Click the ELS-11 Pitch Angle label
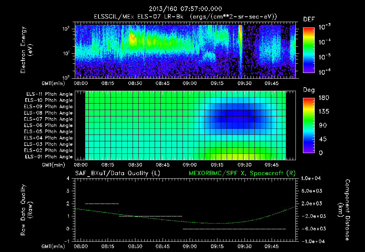365x252 pixels. click(49, 94)
